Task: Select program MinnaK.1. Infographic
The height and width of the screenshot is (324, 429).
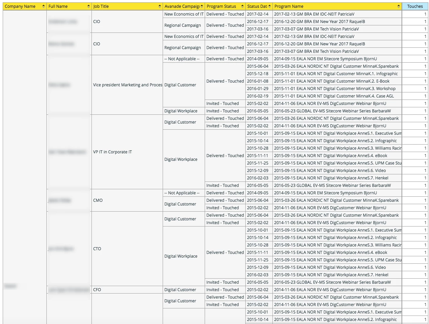Action: tap(337, 74)
